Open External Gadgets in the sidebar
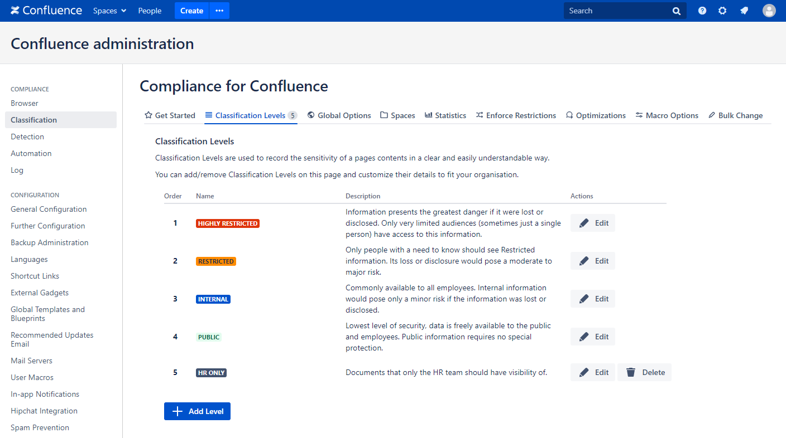Image resolution: width=786 pixels, height=438 pixels. point(40,293)
